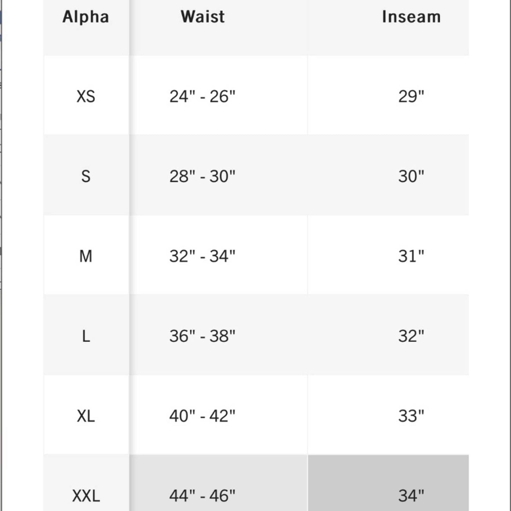Click the Alpha column header

tap(86, 17)
